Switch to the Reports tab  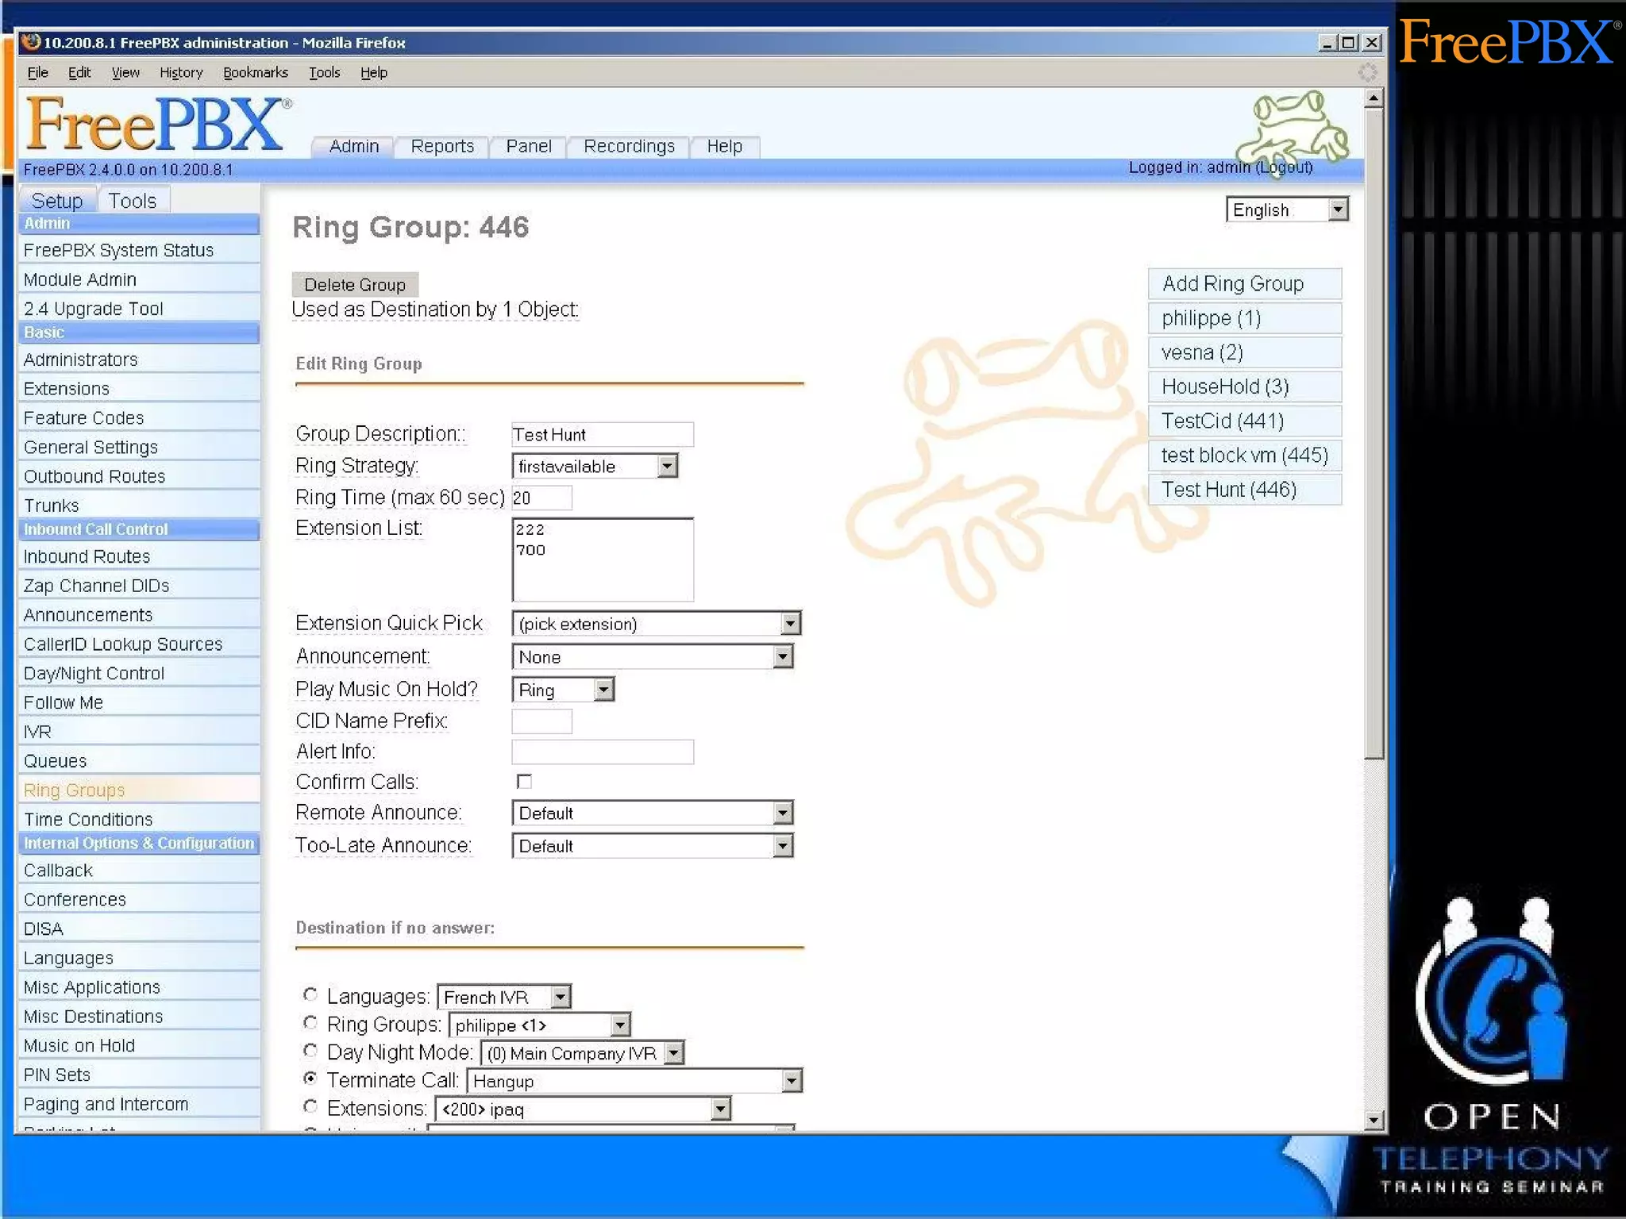point(442,147)
